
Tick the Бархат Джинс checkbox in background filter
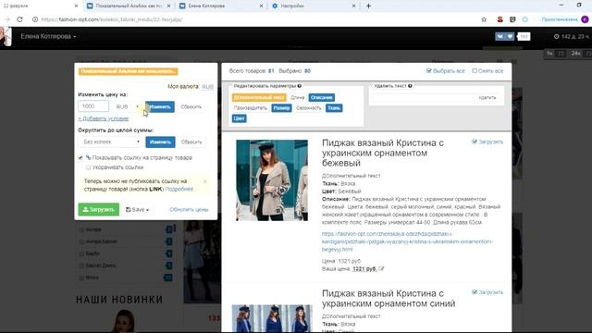81,265
